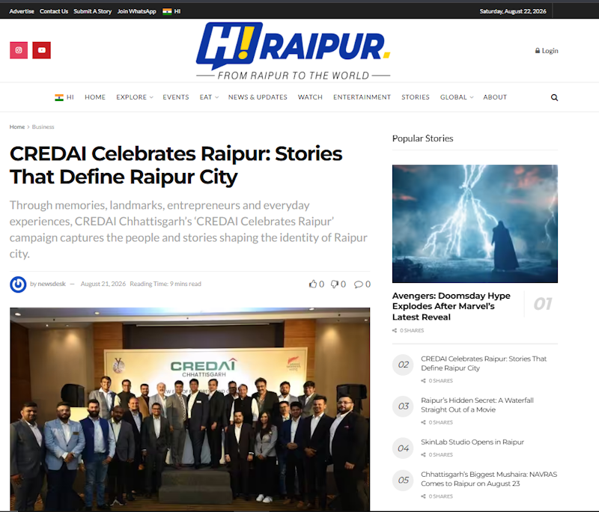Image resolution: width=599 pixels, height=512 pixels.
Task: Open the About menu item
Action: (495, 97)
